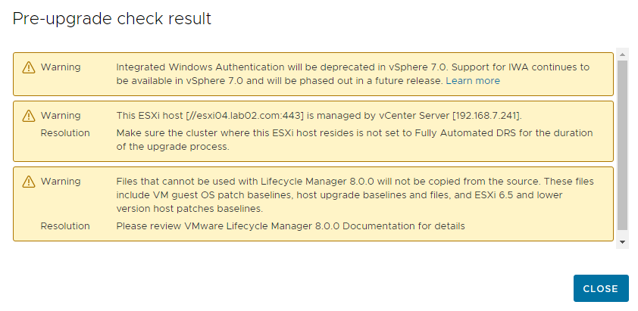This screenshot has height=311, width=638.
Task: Click the Fully Automated DRS resolution text
Action: point(355,140)
